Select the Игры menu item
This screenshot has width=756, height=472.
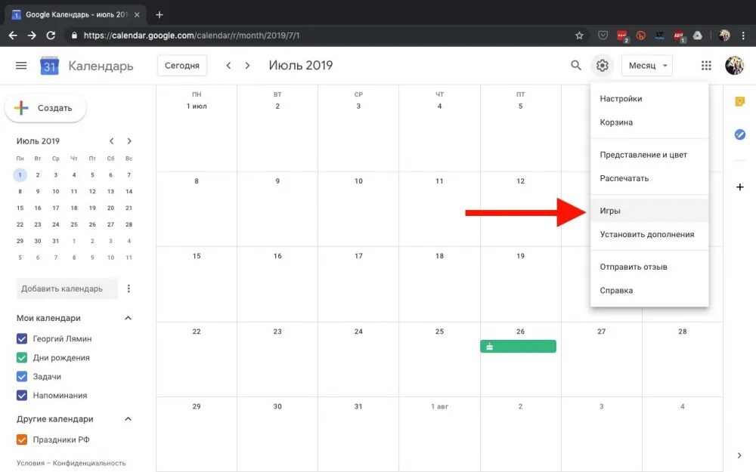point(649,211)
